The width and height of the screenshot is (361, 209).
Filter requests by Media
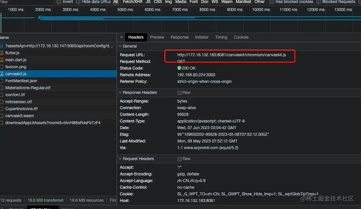(181, 2)
